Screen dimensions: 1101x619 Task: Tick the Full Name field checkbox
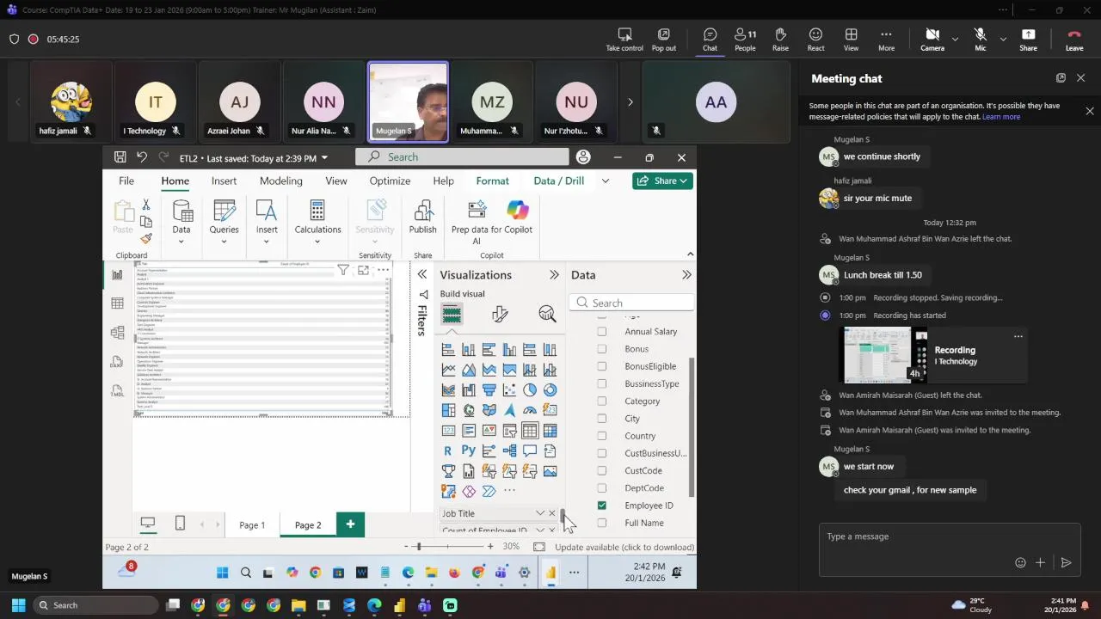(602, 523)
